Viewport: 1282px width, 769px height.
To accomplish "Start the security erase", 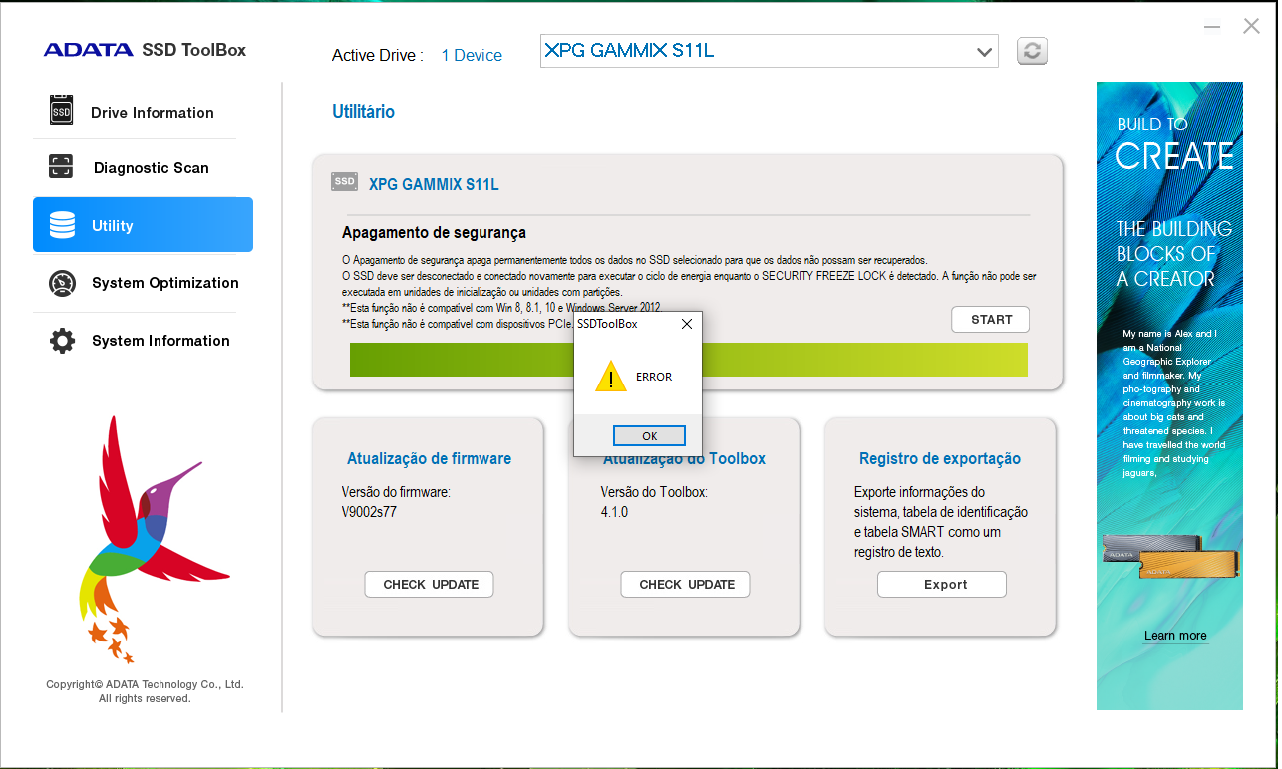I will click(991, 320).
